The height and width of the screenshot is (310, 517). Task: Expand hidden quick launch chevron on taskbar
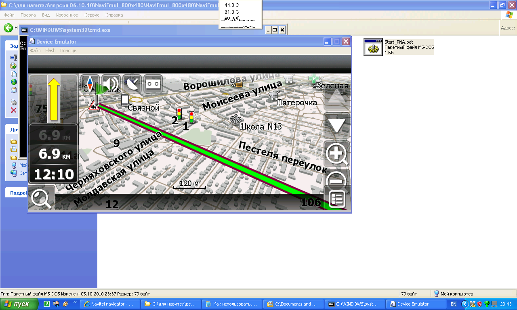75,302
